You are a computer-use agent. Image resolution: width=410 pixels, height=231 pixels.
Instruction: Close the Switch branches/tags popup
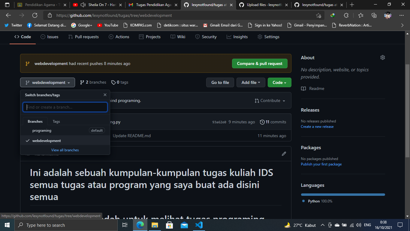tap(105, 95)
